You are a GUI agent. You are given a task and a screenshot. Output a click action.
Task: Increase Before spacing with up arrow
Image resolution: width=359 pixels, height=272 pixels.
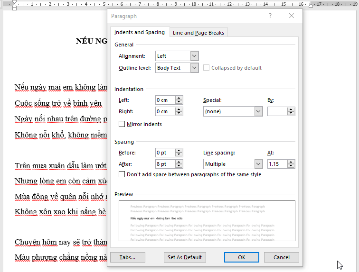pos(179,151)
